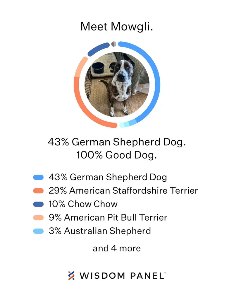Screen dimensions: 234x293
Task: Click the "WISDOM PANEL" brand text
Action: pos(122,276)
